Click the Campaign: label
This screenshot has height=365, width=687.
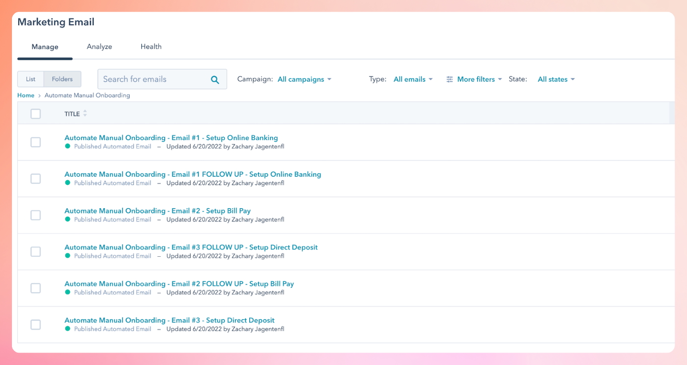pos(255,79)
